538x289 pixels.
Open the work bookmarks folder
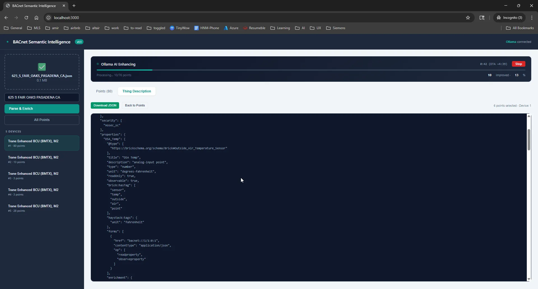pos(112,28)
